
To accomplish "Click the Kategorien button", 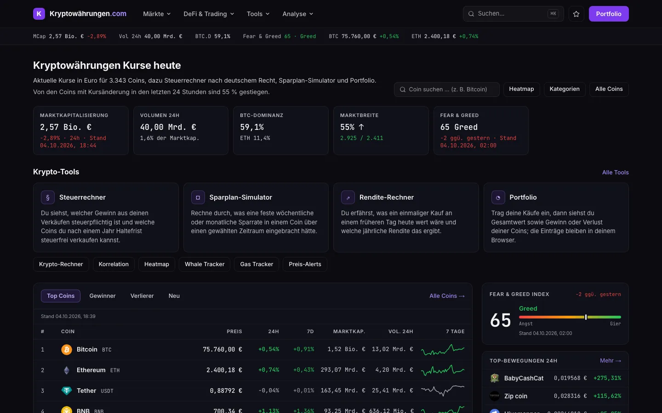I will (565, 89).
